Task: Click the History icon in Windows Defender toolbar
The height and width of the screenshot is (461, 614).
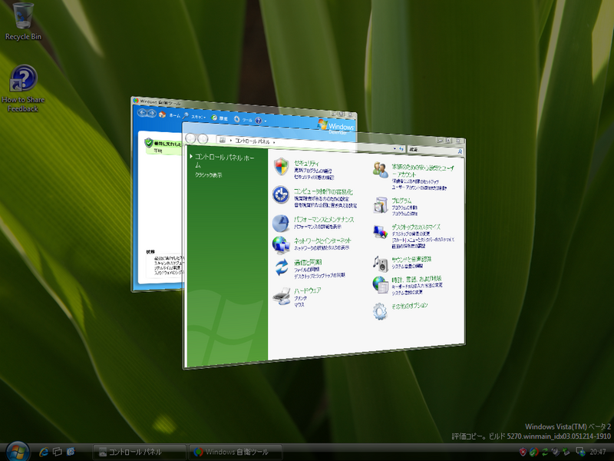Action: click(214, 118)
